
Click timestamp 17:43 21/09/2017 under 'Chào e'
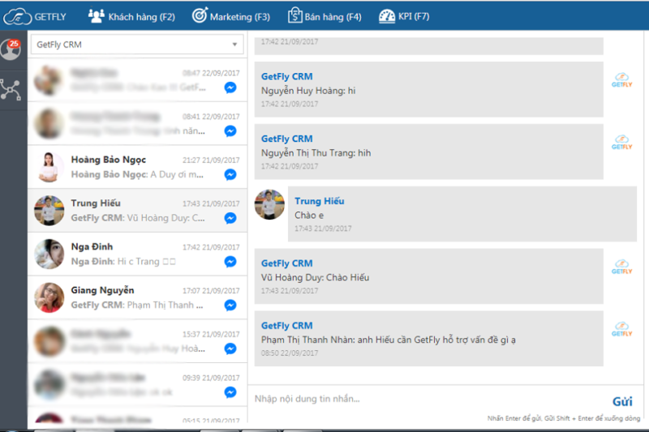pos(323,229)
